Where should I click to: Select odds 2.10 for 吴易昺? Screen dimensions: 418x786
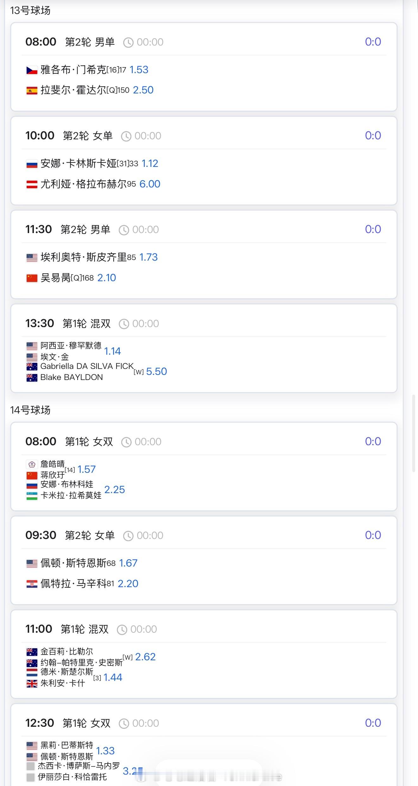point(106,278)
